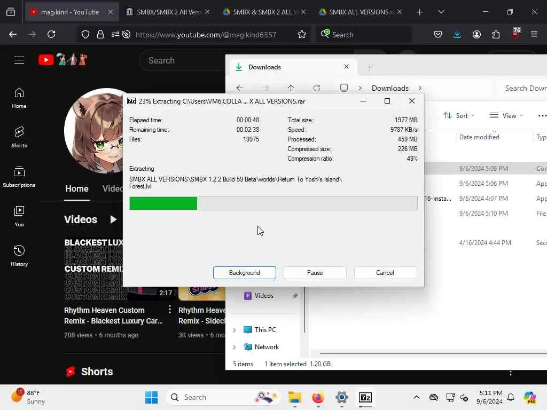This screenshot has width=547, height=410.
Task: Open the Pocket save icon
Action: 438,34
